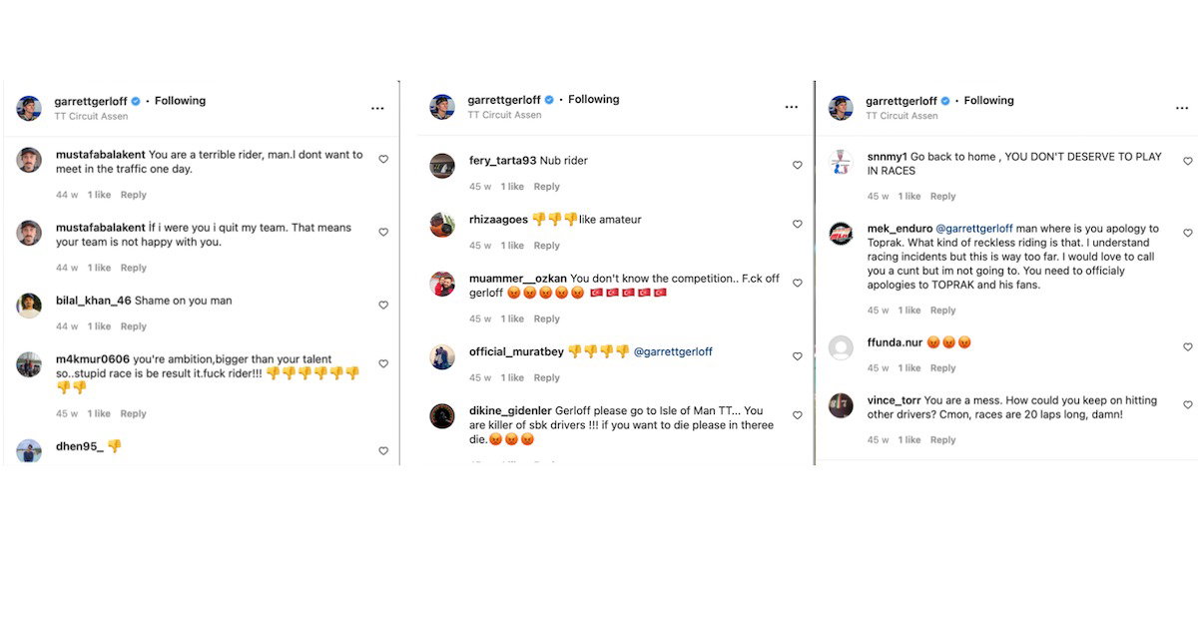Click garrettgerloff's profile picture in middle panel
Screen dimensions: 1198x628
pyautogui.click(x=441, y=106)
